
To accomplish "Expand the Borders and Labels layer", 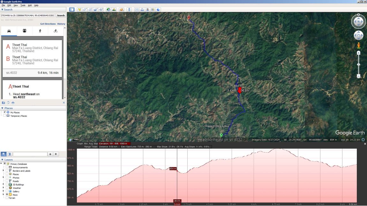I will click(3, 171).
